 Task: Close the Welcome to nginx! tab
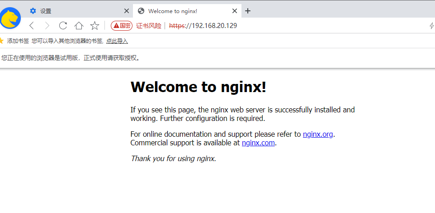(x=234, y=11)
